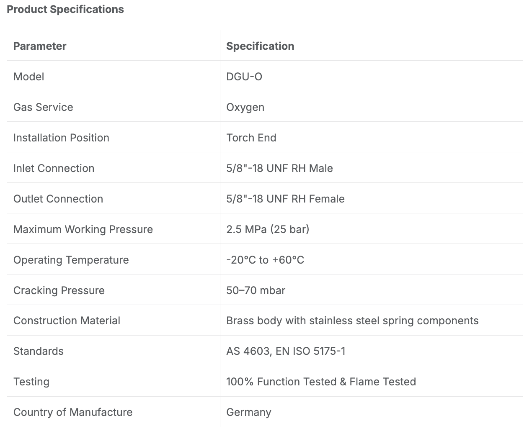Click the Inlet Connection label
This screenshot has height=436, width=532.
(54, 168)
